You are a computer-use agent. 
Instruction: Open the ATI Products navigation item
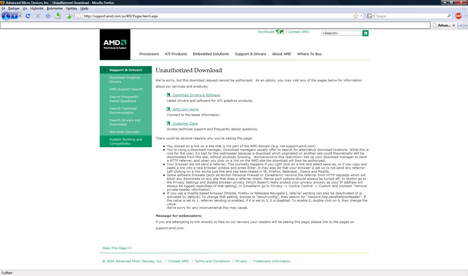(x=176, y=54)
